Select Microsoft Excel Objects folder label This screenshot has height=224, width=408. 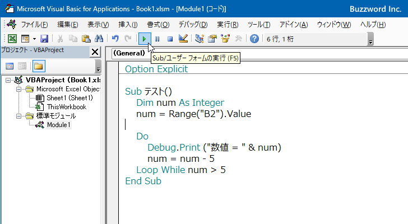[68, 89]
